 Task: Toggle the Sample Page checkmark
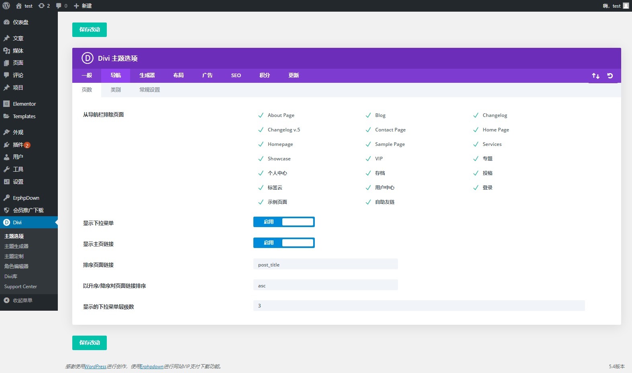368,144
